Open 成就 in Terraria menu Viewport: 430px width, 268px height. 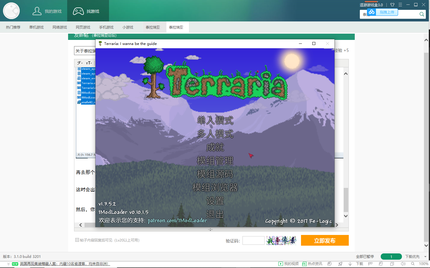pyautogui.click(x=215, y=147)
